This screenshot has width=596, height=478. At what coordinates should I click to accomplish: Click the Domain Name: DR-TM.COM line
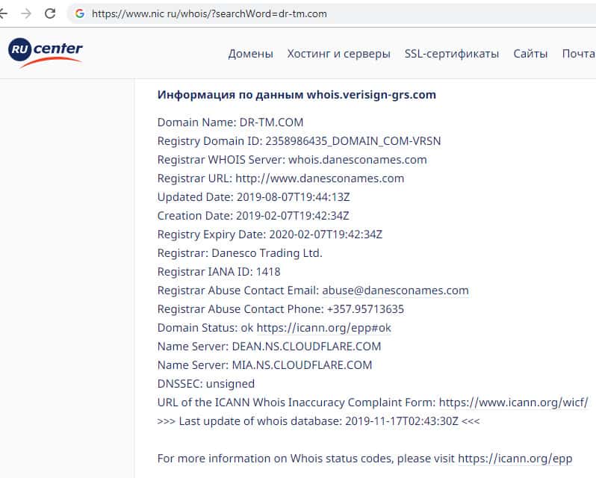[x=230, y=122]
